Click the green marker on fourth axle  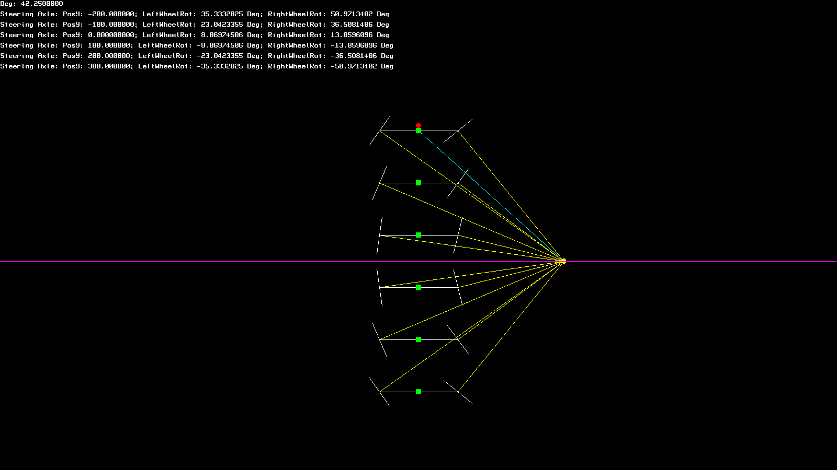[x=418, y=287]
